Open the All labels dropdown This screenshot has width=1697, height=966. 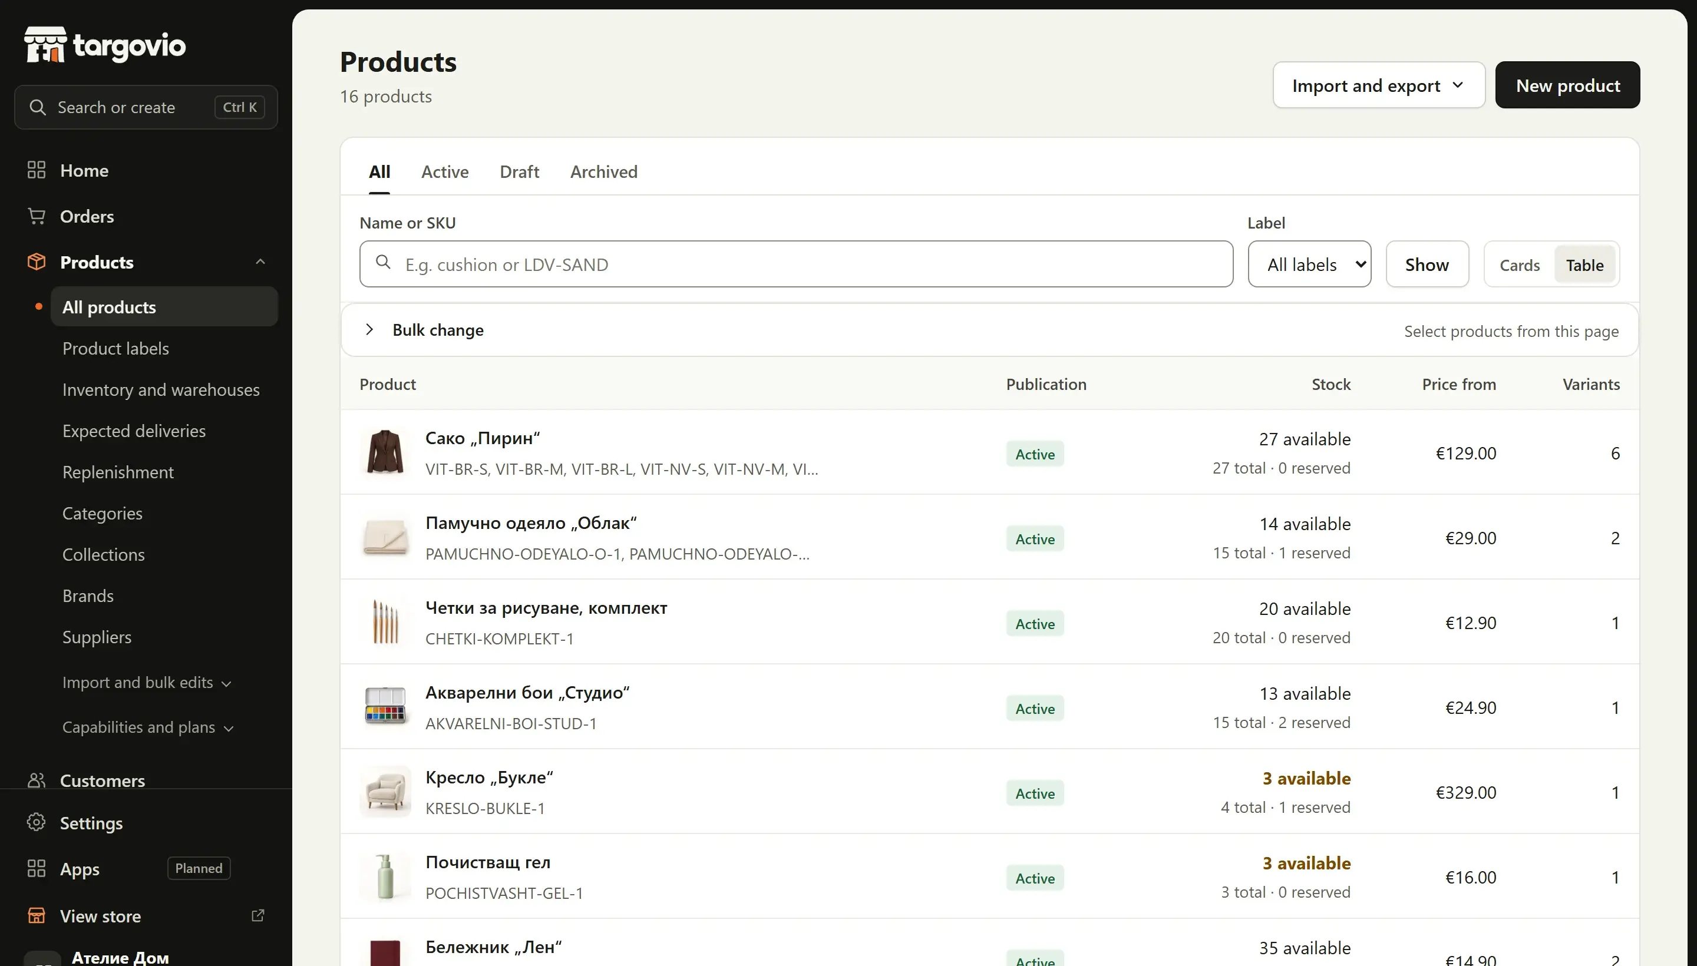pyautogui.click(x=1309, y=264)
